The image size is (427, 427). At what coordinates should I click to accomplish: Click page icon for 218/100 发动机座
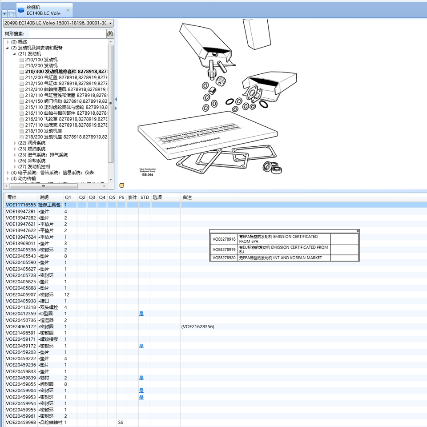coord(21,131)
